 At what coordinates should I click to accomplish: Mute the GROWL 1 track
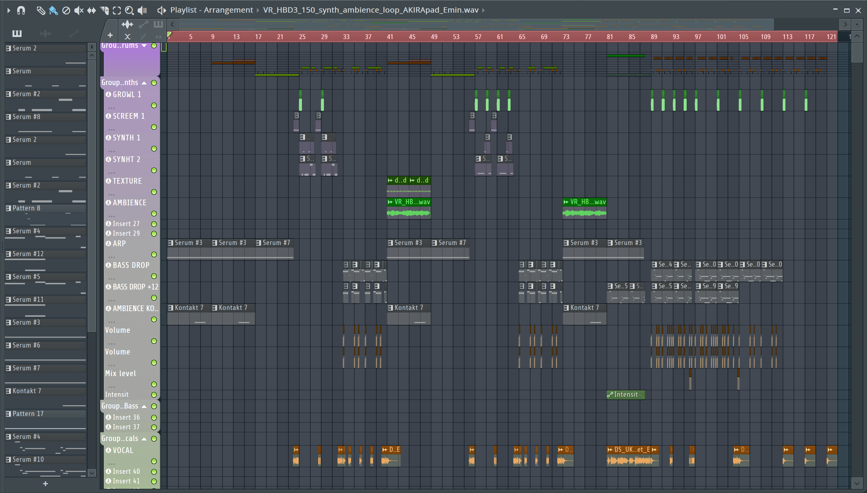[x=154, y=105]
